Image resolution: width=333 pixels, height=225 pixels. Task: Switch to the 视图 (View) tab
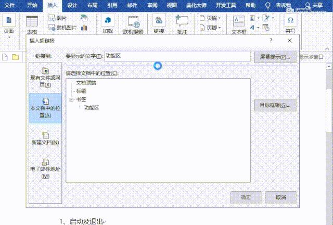tap(172, 5)
